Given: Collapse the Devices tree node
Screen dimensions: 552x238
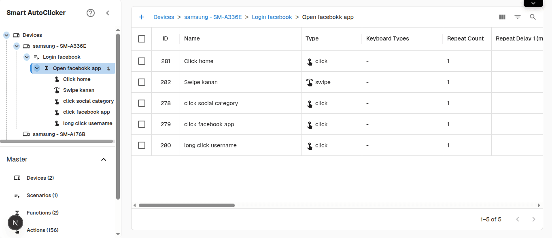Looking at the screenshot, I should (x=6, y=35).
